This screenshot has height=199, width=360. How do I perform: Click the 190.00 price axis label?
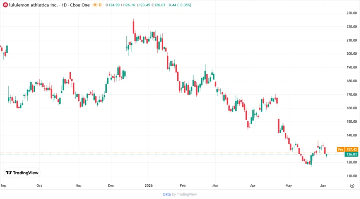pos(352,68)
